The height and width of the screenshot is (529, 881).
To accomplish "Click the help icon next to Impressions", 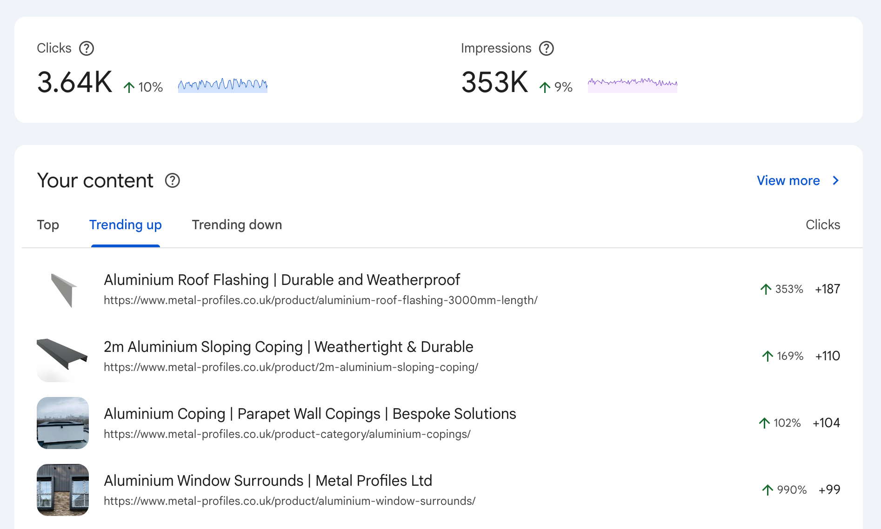I will click(546, 48).
